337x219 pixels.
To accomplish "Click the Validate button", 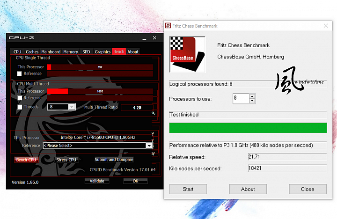I will click(x=97, y=181).
